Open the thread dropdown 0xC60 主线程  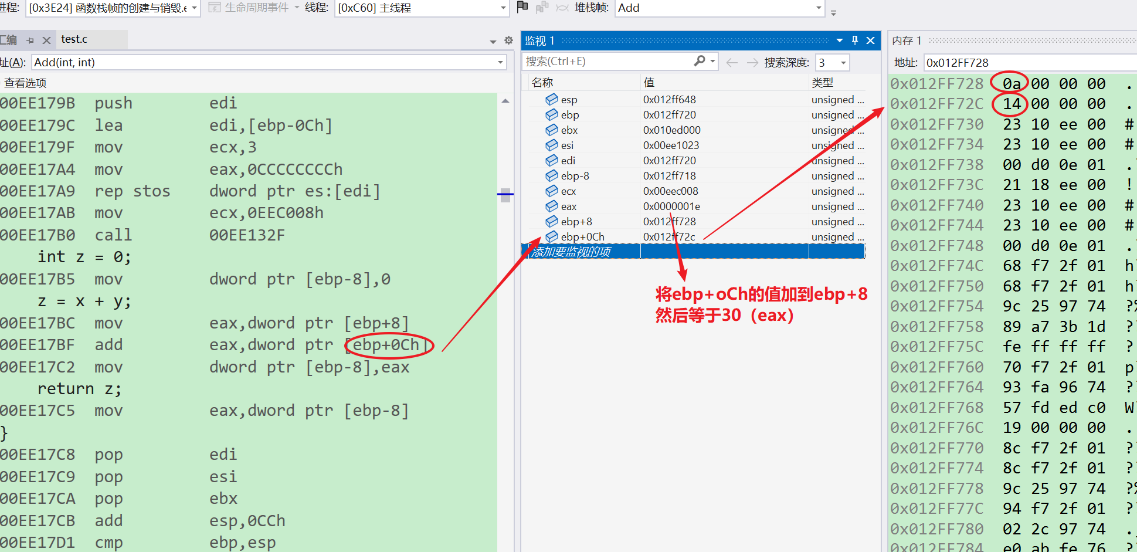pos(503,8)
